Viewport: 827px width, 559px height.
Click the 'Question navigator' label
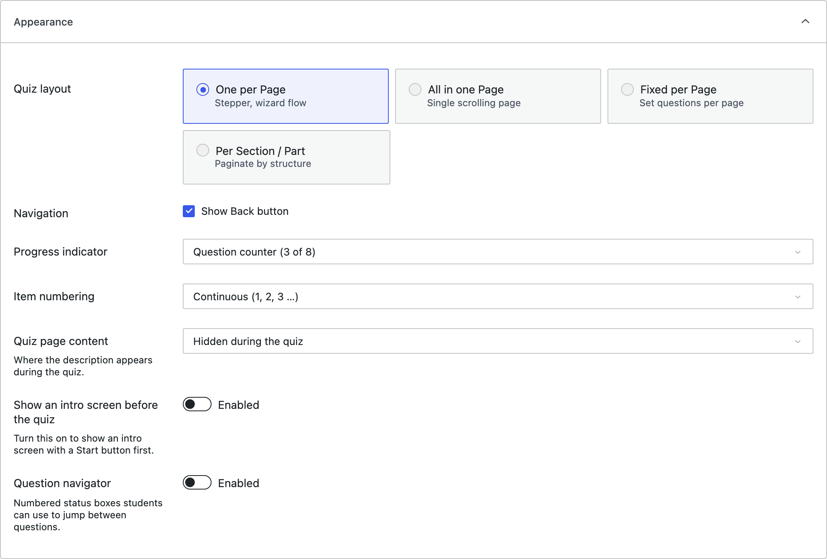(x=62, y=483)
